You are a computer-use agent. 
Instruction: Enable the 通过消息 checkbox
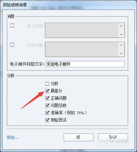click(12, 25)
